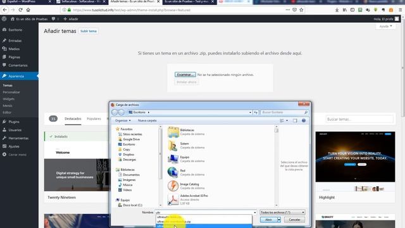Expand the dialog address path dropdown
405x228 pixels.
tap(250, 113)
